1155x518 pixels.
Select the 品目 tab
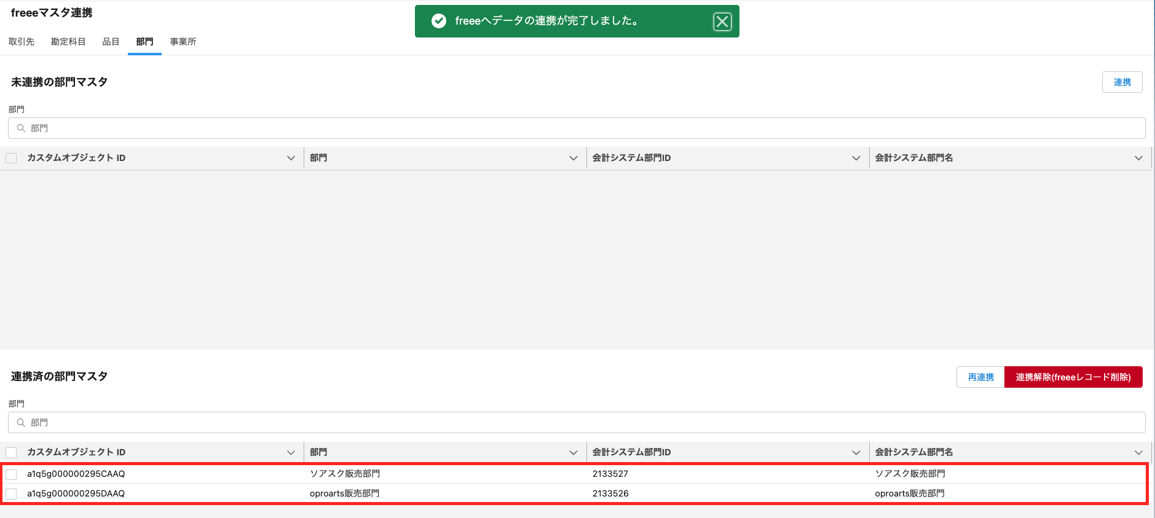click(111, 42)
